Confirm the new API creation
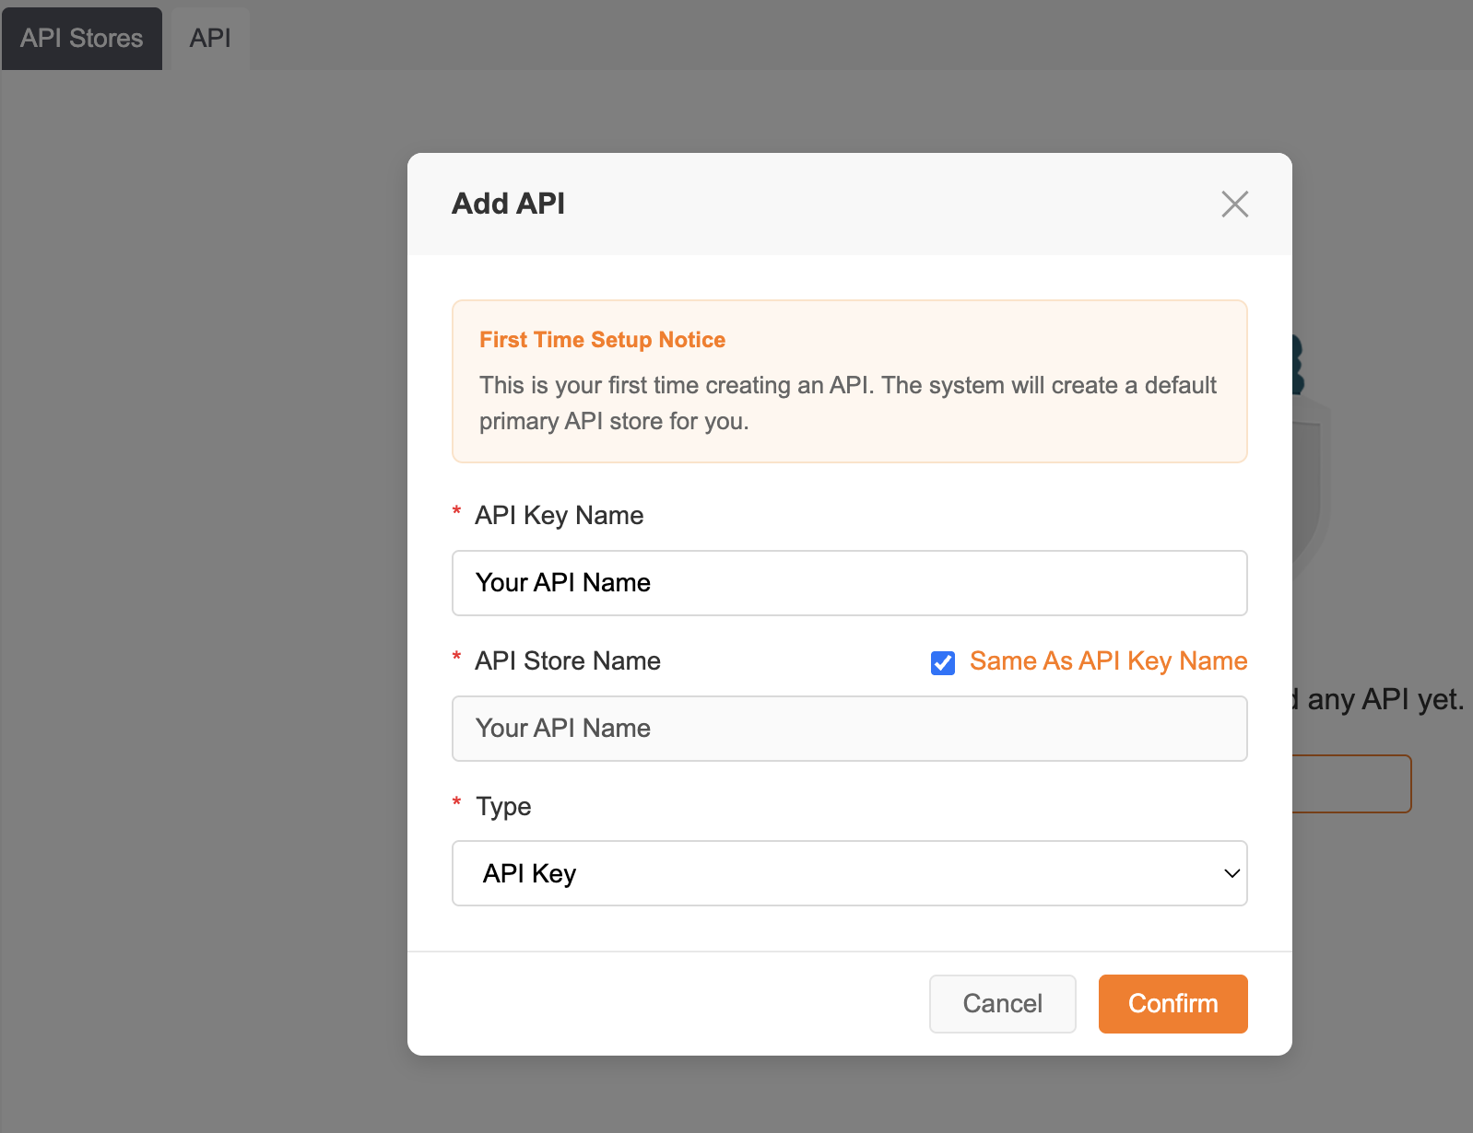This screenshot has height=1133, width=1473. [1173, 1003]
